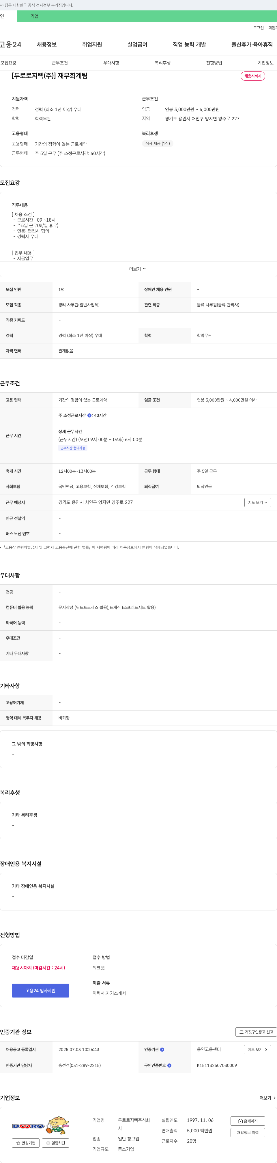Click founding date 1997. 11. 06
Viewport: 277px width, 1163px height.
pos(201,1120)
